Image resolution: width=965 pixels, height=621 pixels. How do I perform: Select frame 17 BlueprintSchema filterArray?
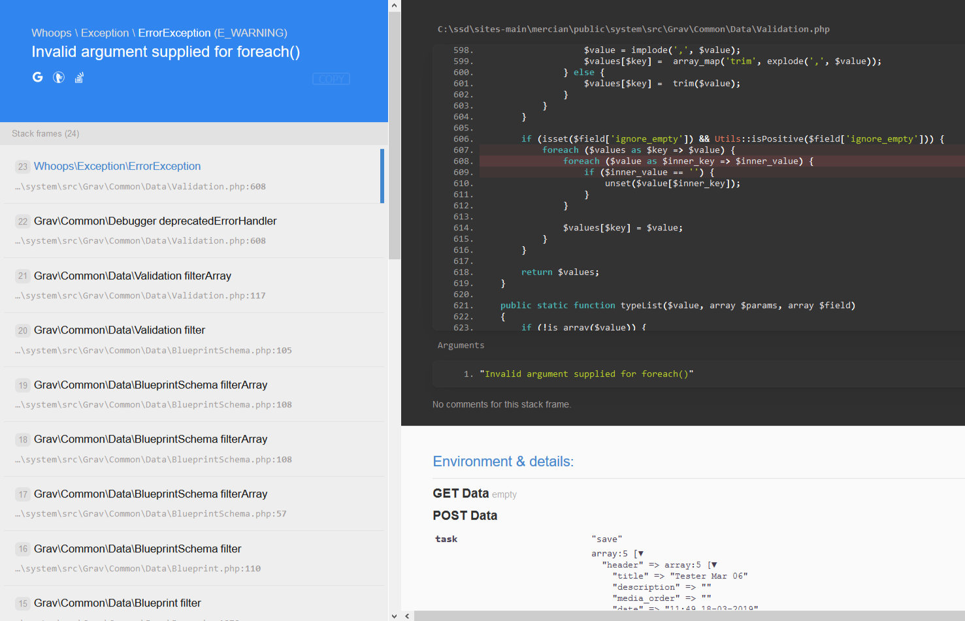click(194, 503)
